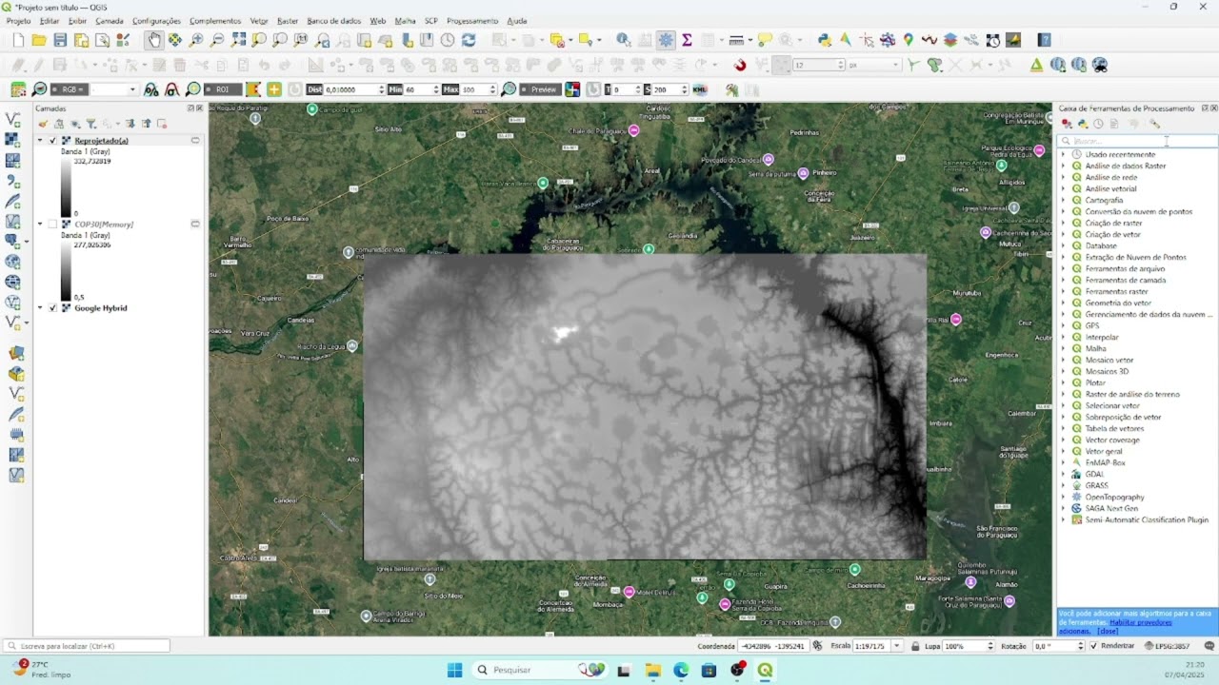Screen dimensions: 1219x685
Task: Select the Ferramentas raster toolbox item
Action: tap(1116, 291)
